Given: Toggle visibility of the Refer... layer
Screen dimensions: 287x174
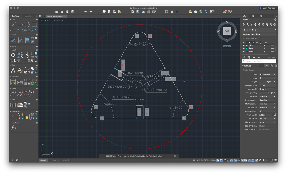Looking at the screenshot, I should pyautogui.click(x=244, y=51).
